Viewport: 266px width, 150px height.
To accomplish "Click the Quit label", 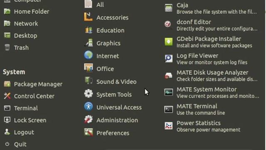I will coord(20,145).
